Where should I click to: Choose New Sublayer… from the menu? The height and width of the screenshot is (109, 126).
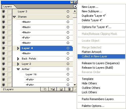[92, 11]
